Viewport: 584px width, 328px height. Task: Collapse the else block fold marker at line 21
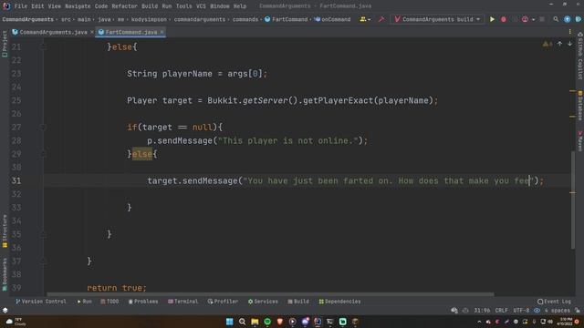[43, 47]
